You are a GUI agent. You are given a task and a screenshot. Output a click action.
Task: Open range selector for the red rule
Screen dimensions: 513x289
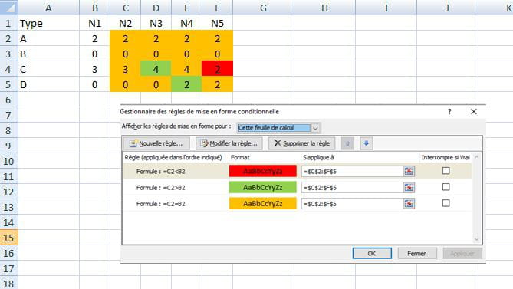[x=409, y=171]
